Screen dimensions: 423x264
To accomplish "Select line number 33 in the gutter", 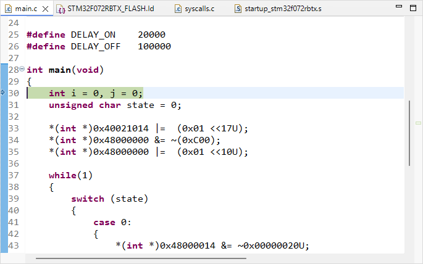I will (14, 129).
